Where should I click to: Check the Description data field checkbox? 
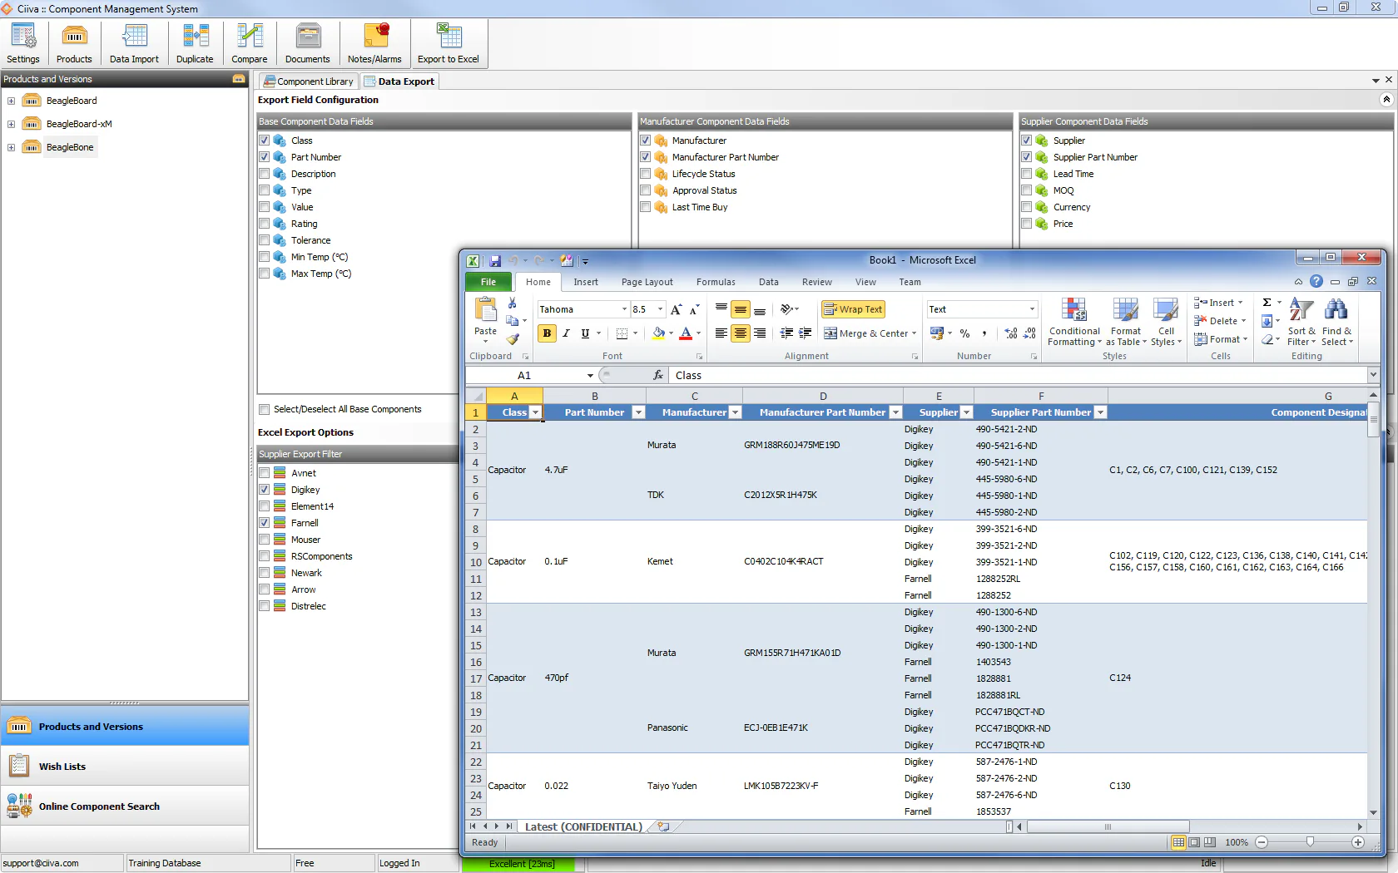pyautogui.click(x=265, y=174)
